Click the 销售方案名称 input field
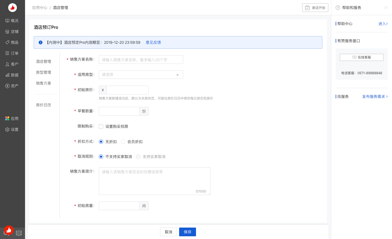 click(141, 60)
